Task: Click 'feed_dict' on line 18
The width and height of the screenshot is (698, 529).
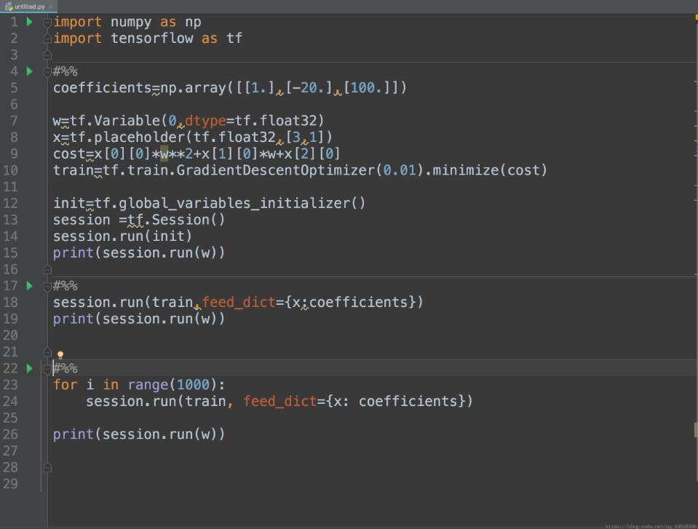Action: coord(239,303)
